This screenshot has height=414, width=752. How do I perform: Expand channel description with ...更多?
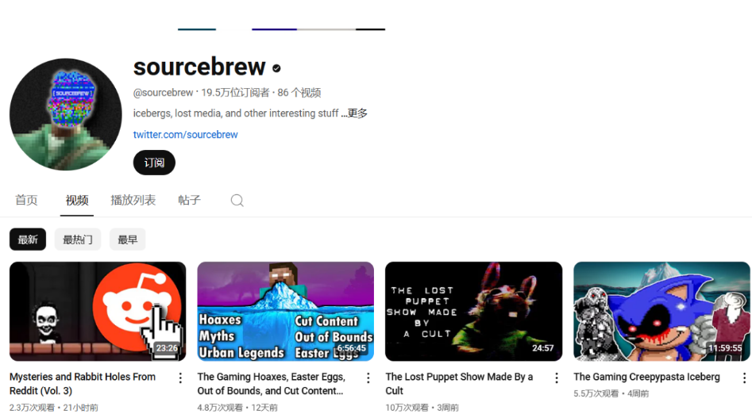pyautogui.click(x=354, y=113)
